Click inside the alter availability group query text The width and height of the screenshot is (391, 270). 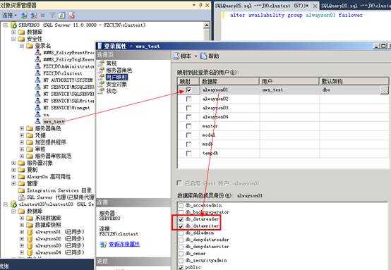296,15
